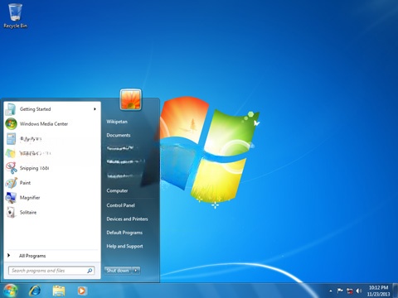Select Snipping Tool entry
Screen dimensions: 398x298
coord(52,168)
